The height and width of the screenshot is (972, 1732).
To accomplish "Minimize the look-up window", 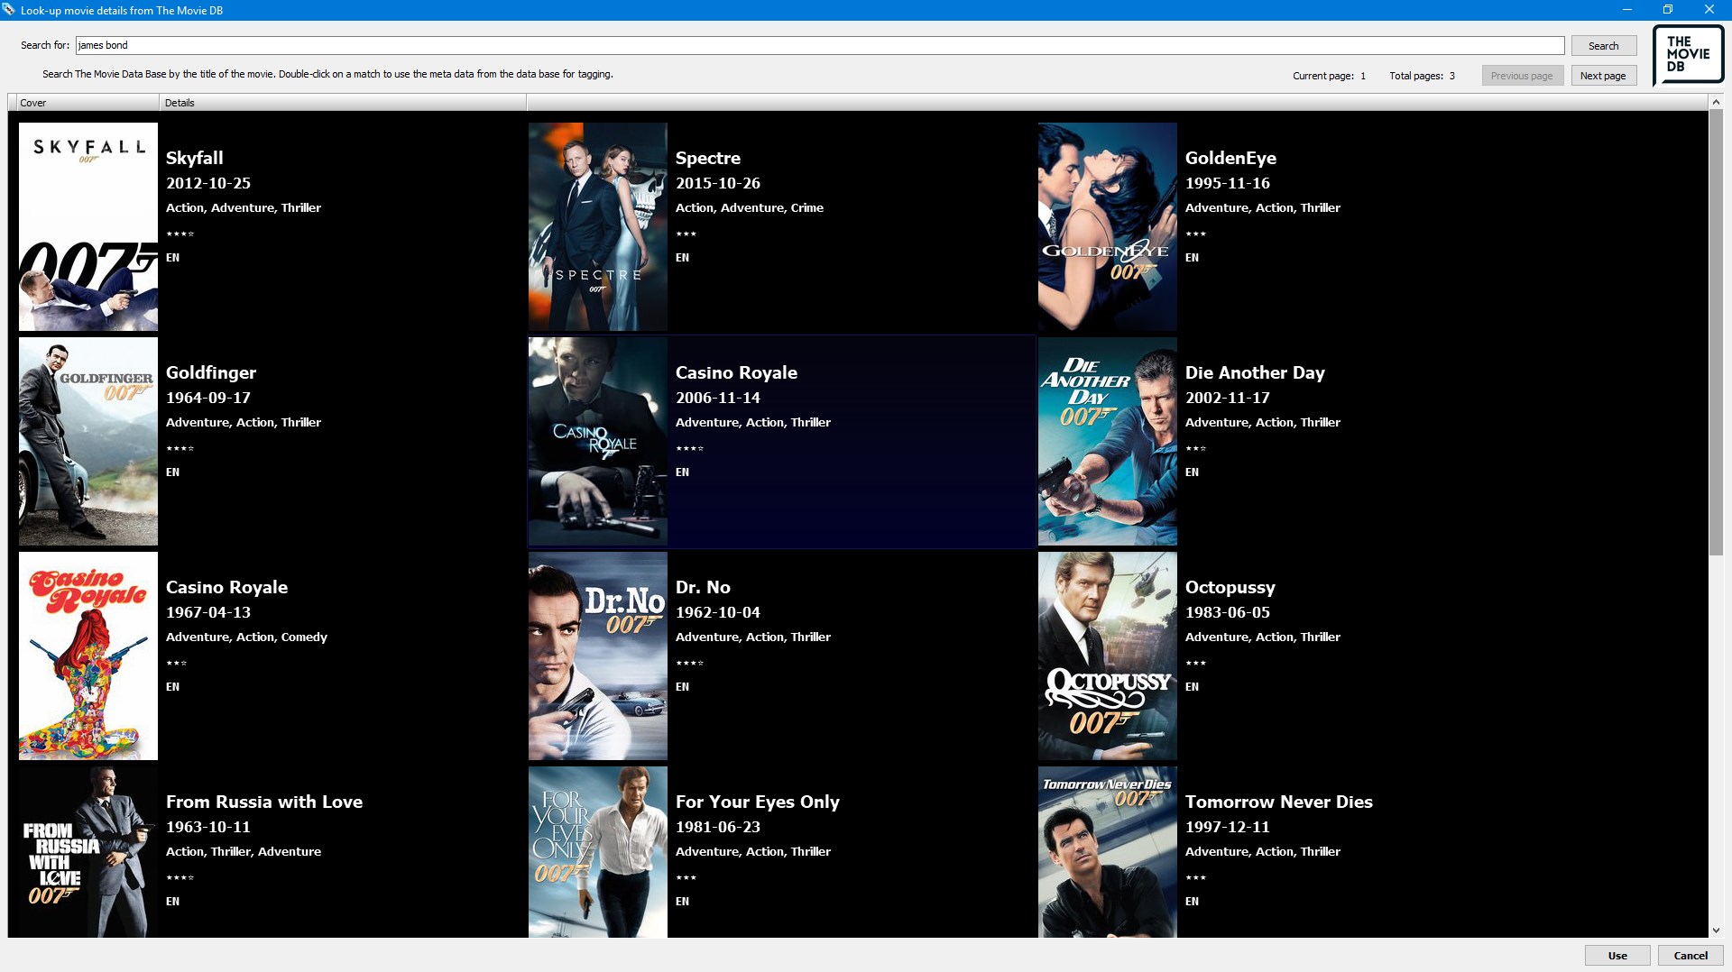I will (1627, 10).
